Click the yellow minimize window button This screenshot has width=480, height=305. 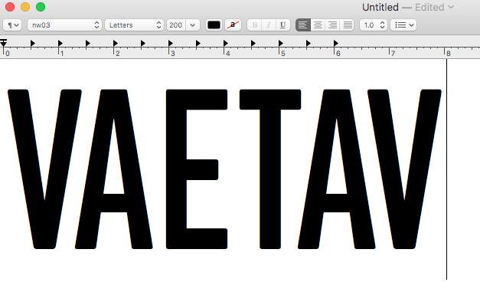pos(25,7)
